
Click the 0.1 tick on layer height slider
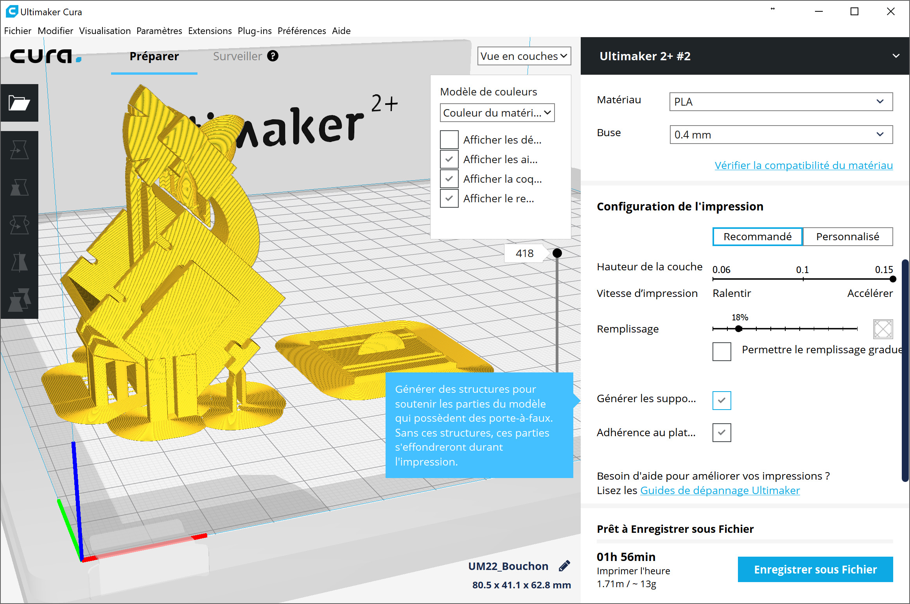[803, 279]
